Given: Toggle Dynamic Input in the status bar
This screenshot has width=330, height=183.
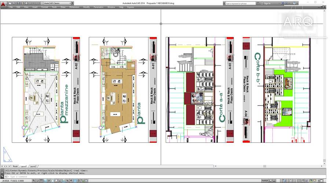Looking at the screenshot, I should click(x=67, y=181).
